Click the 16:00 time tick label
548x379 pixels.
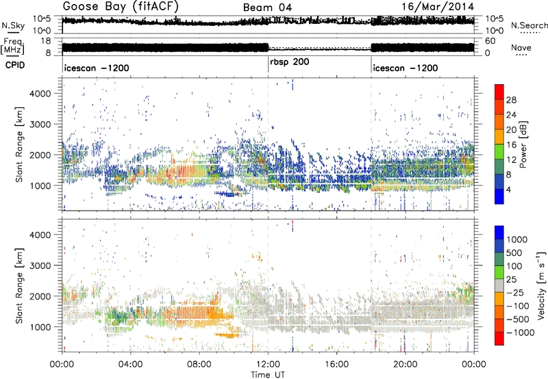point(336,365)
